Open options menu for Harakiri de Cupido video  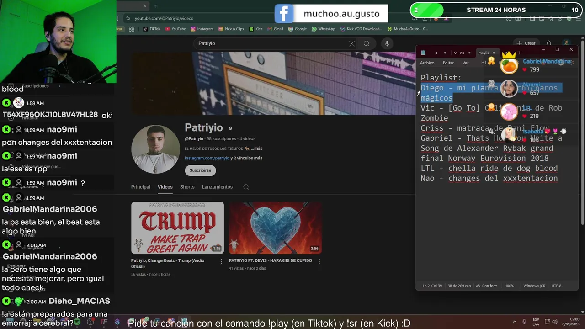tap(319, 261)
